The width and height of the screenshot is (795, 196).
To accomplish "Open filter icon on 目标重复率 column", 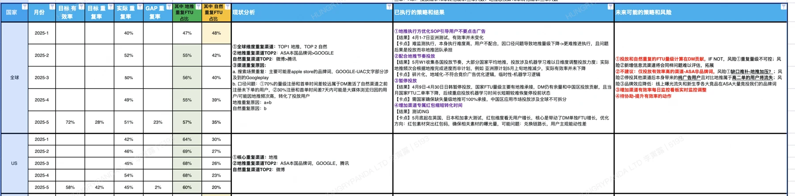I will click(x=110, y=7).
